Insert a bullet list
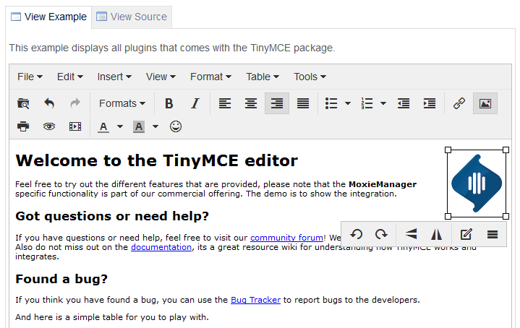The height and width of the screenshot is (328, 520). coord(331,104)
